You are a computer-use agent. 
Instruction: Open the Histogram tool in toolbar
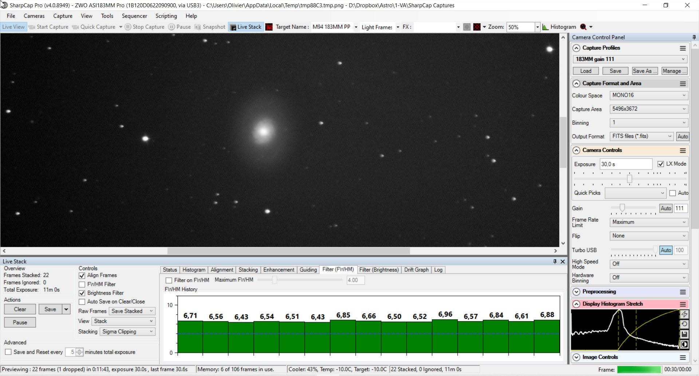click(559, 27)
